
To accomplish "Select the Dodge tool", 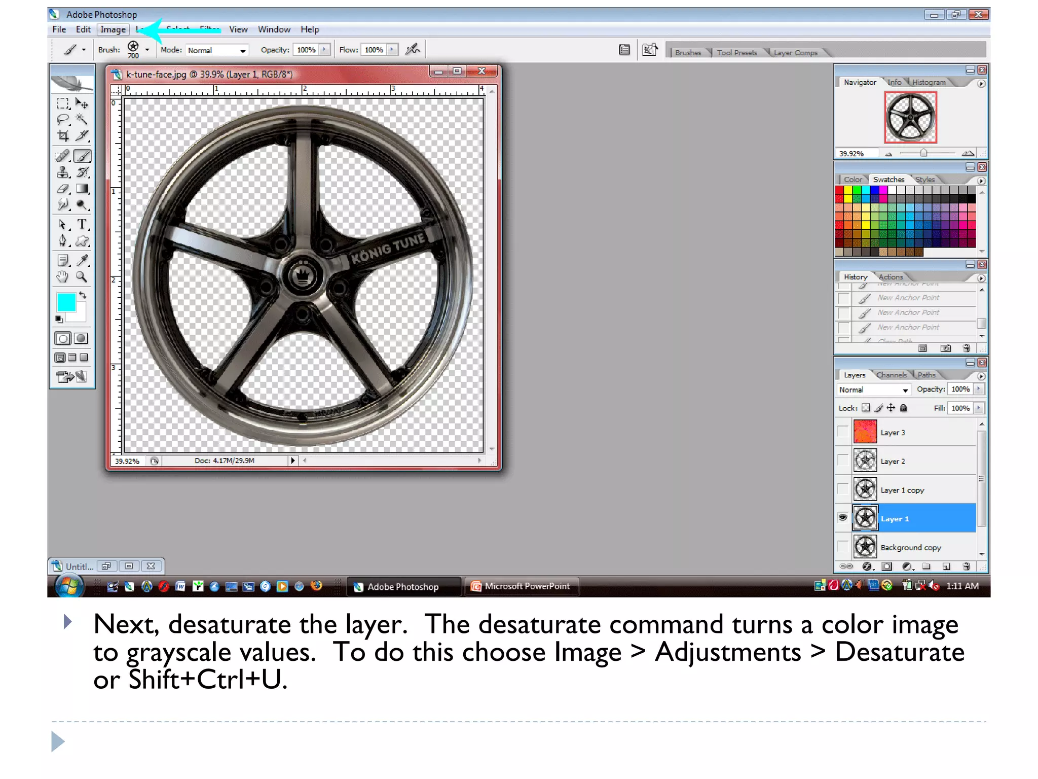I will (82, 205).
